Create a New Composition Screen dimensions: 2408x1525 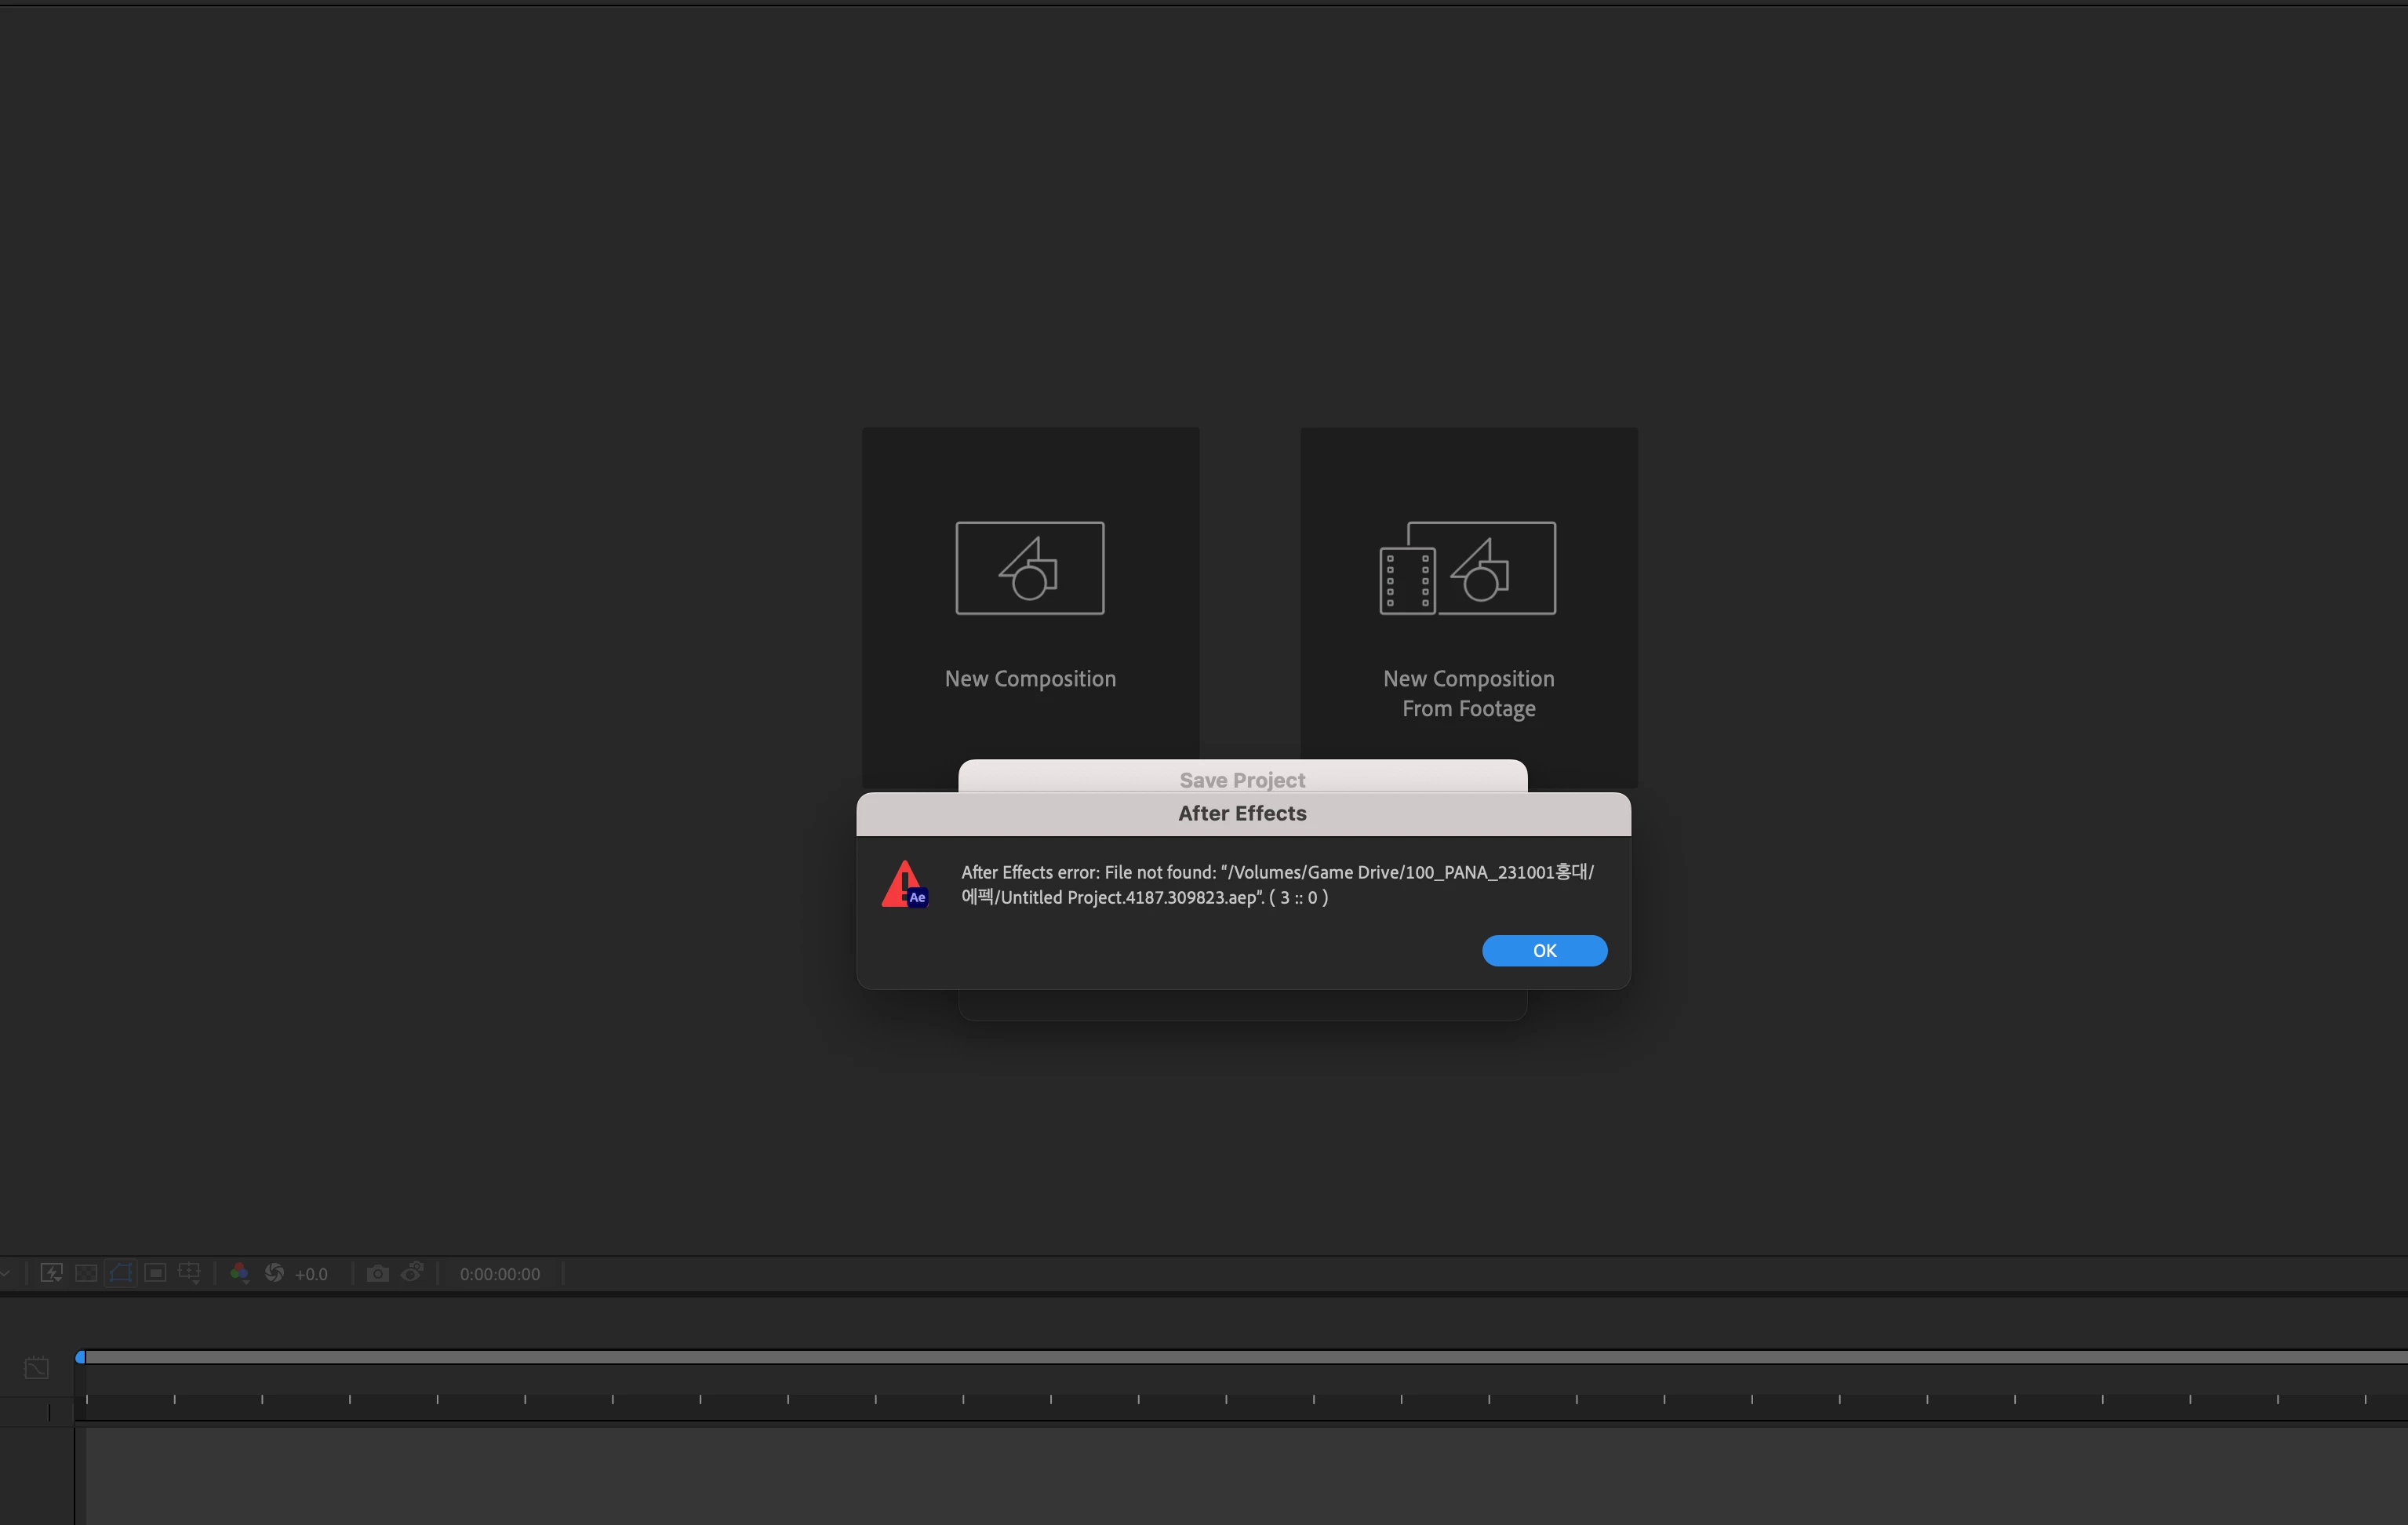click(x=1030, y=607)
